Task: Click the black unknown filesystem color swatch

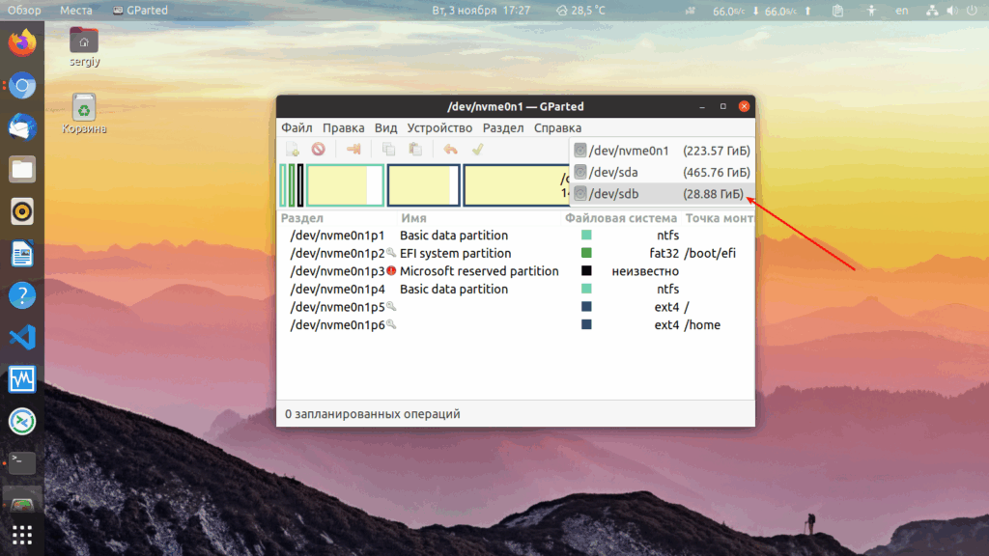Action: point(586,270)
